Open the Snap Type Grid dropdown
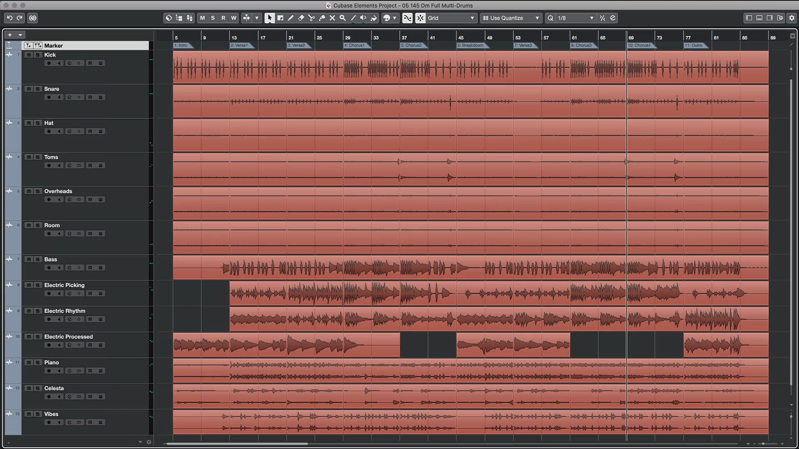 [x=451, y=18]
